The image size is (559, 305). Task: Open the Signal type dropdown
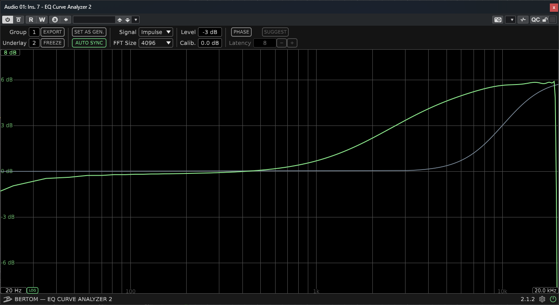tap(156, 32)
